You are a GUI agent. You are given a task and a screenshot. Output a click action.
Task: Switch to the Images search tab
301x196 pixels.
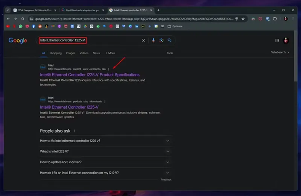(x=71, y=53)
